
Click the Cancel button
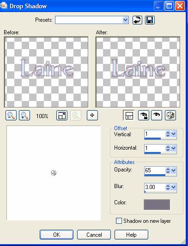tap(94, 235)
